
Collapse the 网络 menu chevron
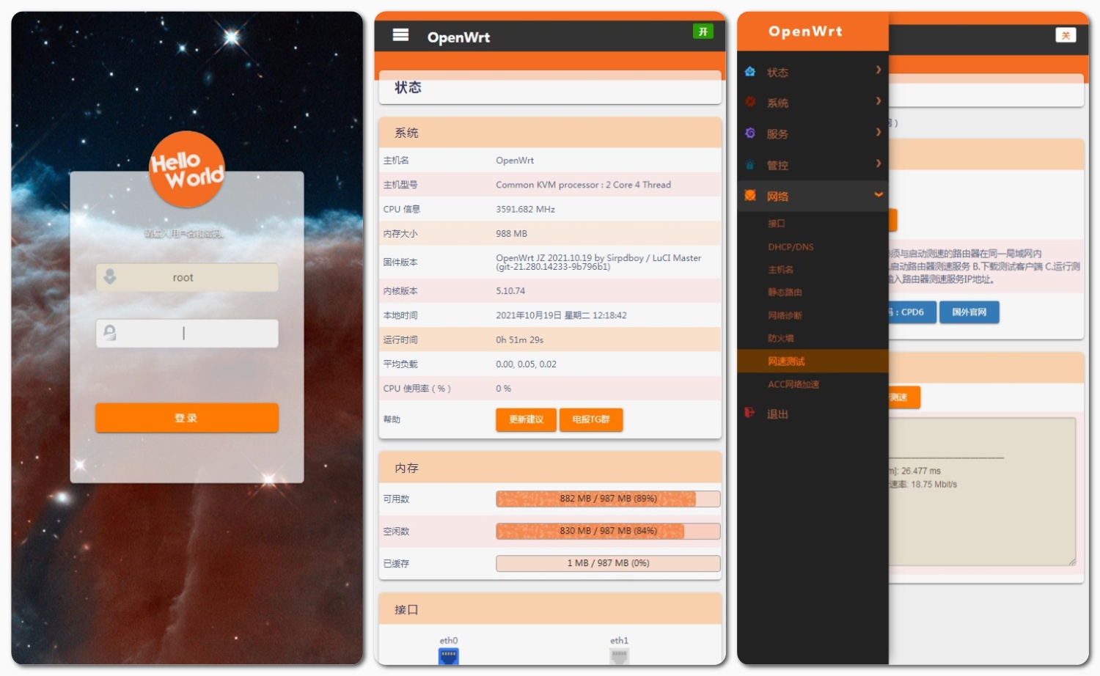click(878, 194)
